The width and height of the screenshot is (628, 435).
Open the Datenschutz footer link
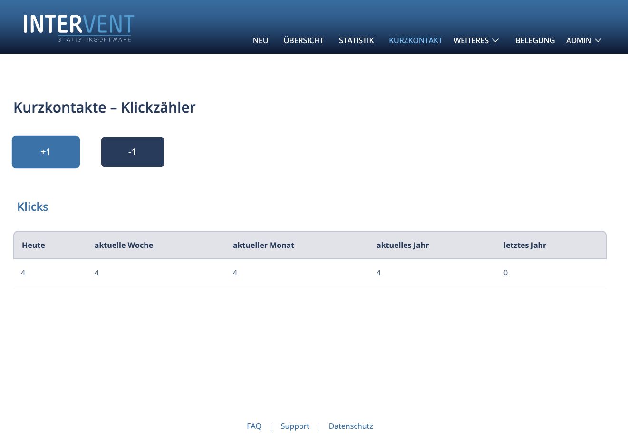[x=351, y=426]
